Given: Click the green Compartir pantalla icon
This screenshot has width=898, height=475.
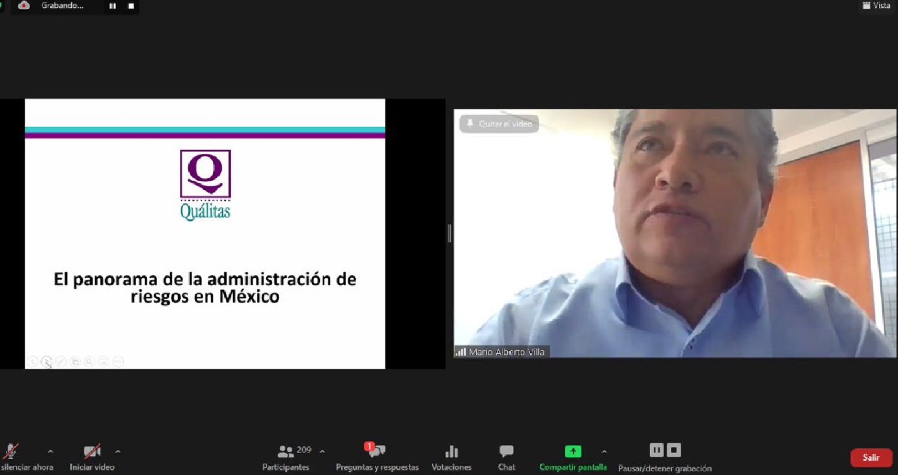Looking at the screenshot, I should 573,451.
